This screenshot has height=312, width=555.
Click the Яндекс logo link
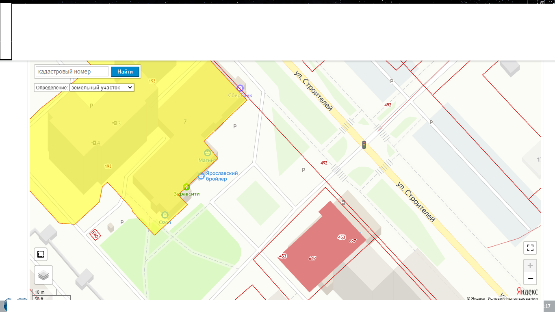[x=527, y=291]
